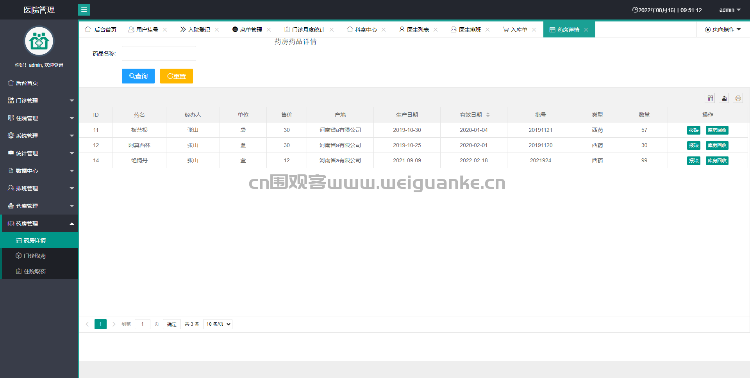Image resolution: width=750 pixels, height=378 pixels.
Task: Click 库房回收 for 绝情丹 row
Action: (x=717, y=161)
